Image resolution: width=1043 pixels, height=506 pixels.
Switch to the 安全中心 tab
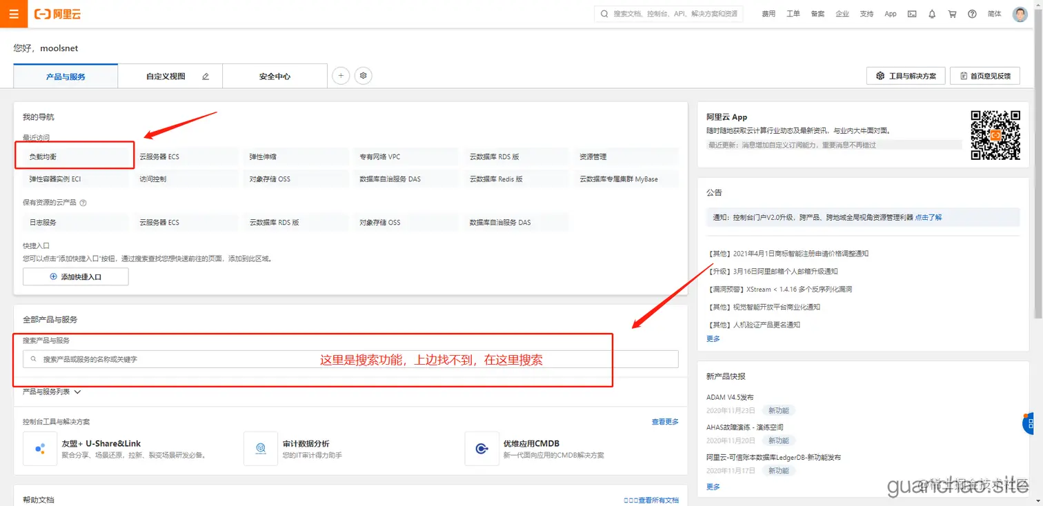point(275,77)
